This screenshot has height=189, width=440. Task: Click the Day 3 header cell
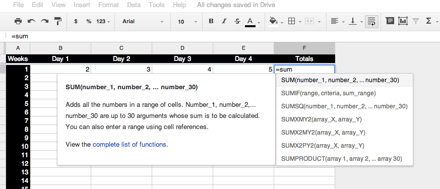coord(182,59)
